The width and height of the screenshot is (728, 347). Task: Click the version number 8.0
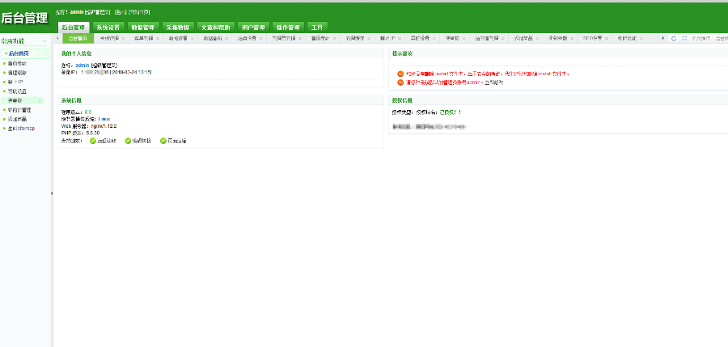coord(88,112)
